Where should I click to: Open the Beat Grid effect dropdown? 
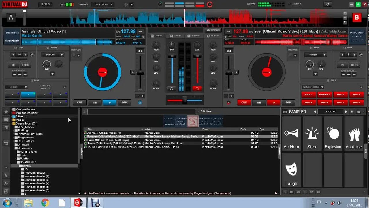pyautogui.click(x=52, y=55)
